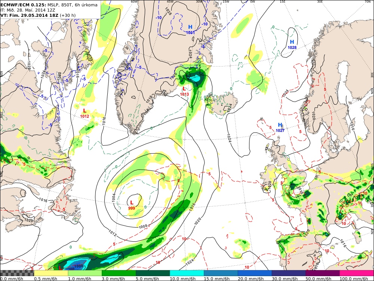Click the navy 30.0 mm/6h legend swatch

tap(289, 273)
